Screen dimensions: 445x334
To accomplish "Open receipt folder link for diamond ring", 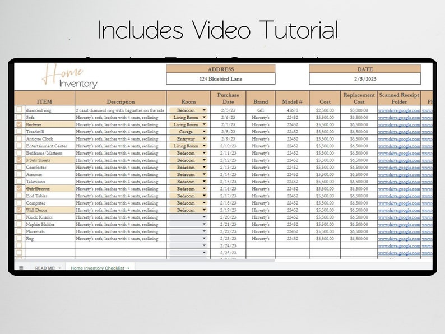I will pyautogui.click(x=399, y=110).
